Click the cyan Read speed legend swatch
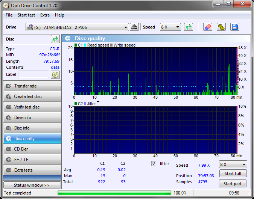This screenshot has width=254, height=199. 85,45
